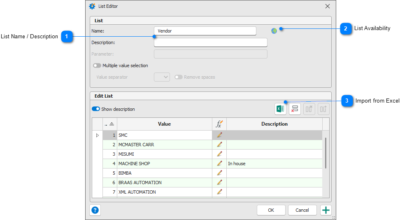The image size is (400, 220).
Task: Click the Description column header
Action: coord(274,124)
